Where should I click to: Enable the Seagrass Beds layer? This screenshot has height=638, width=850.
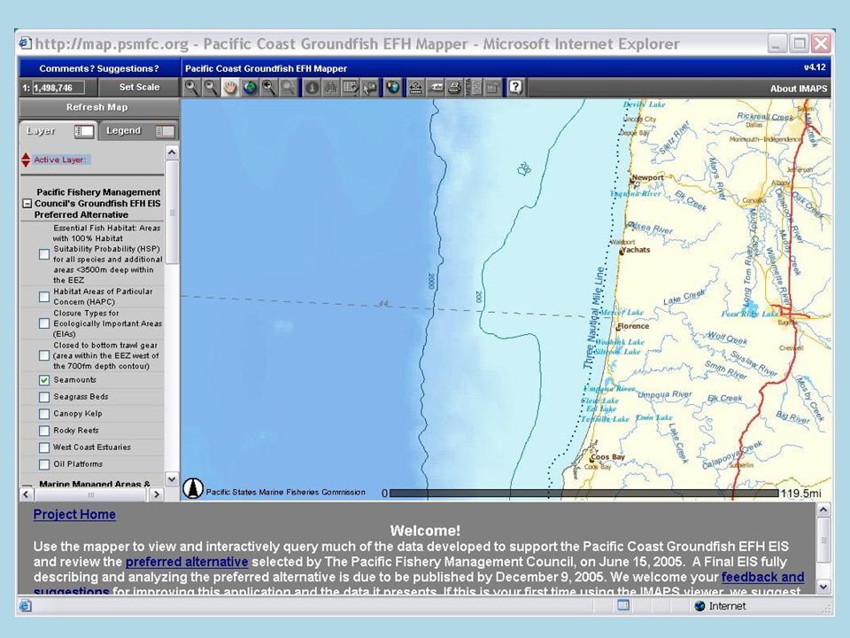pyautogui.click(x=44, y=397)
